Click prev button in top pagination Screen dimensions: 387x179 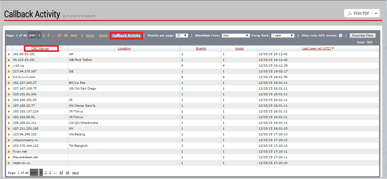click(32, 35)
